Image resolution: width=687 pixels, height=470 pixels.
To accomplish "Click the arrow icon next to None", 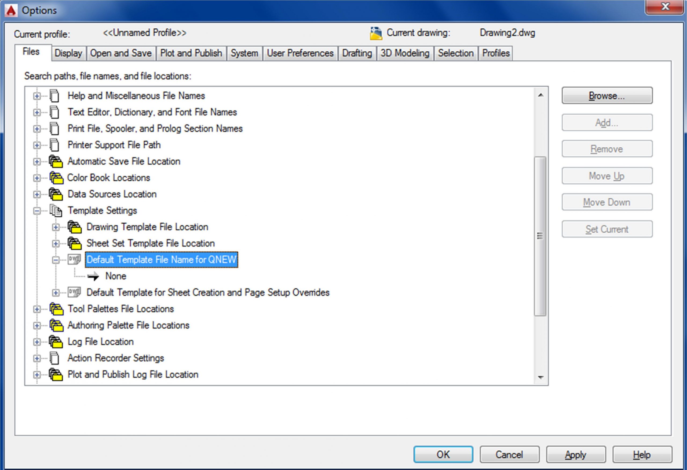I will 93,276.
